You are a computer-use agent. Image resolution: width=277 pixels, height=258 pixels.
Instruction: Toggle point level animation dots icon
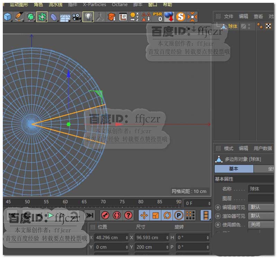[x=190, y=215]
